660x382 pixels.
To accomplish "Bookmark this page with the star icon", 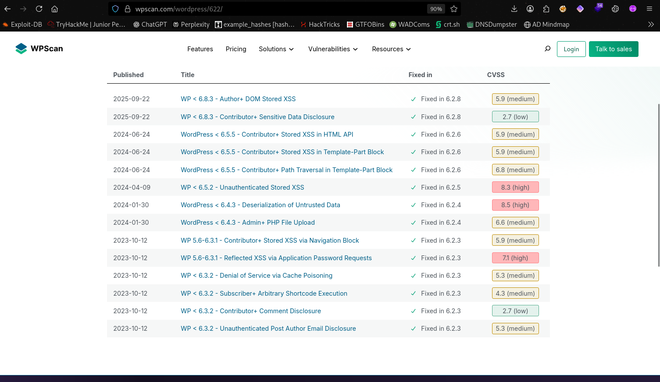I will (x=454, y=9).
